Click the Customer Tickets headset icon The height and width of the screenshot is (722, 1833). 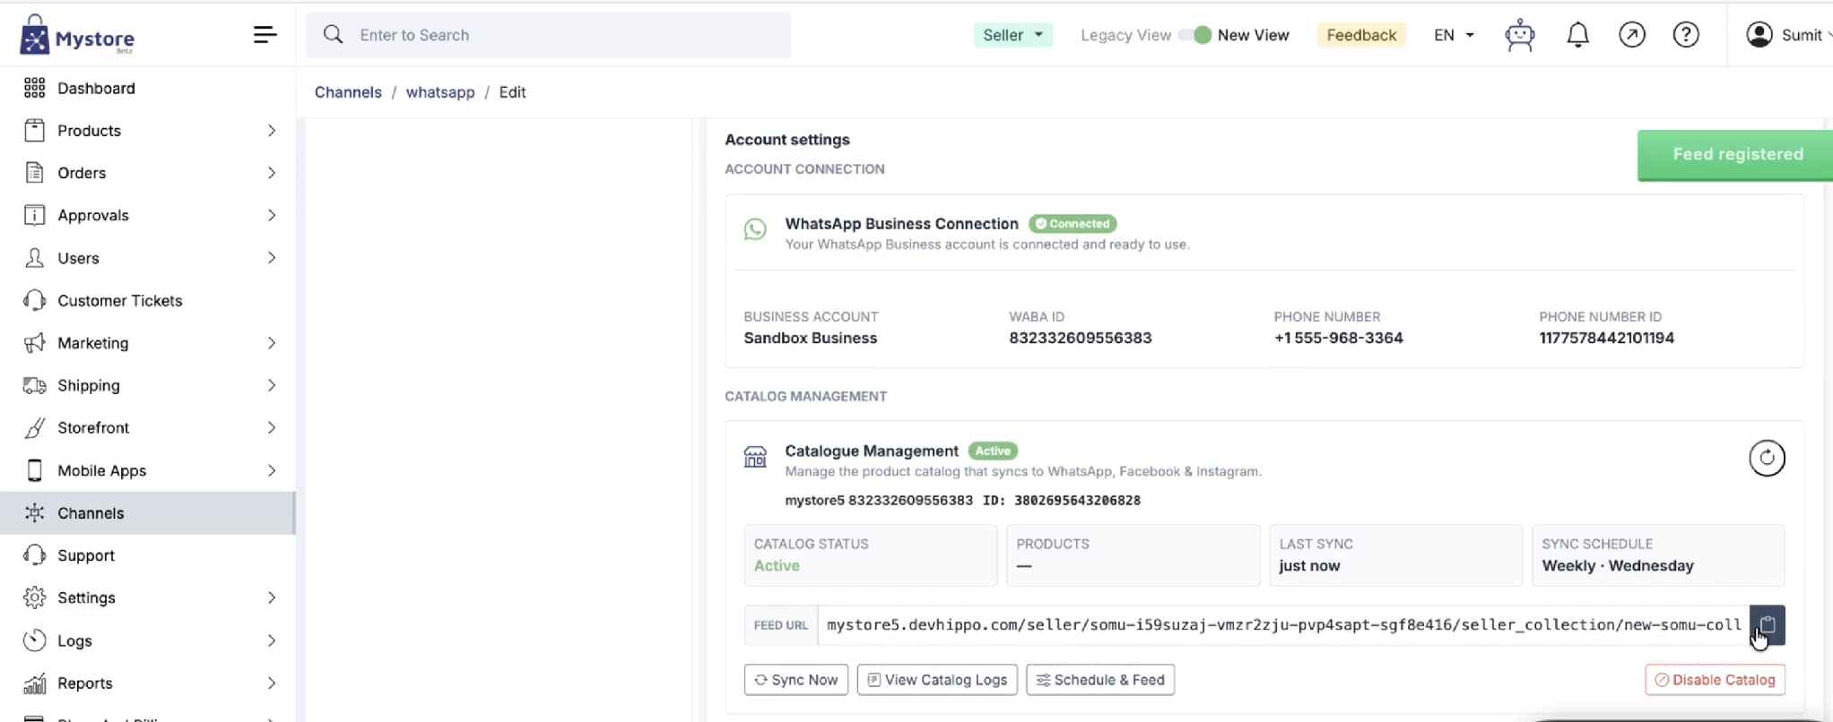click(34, 300)
